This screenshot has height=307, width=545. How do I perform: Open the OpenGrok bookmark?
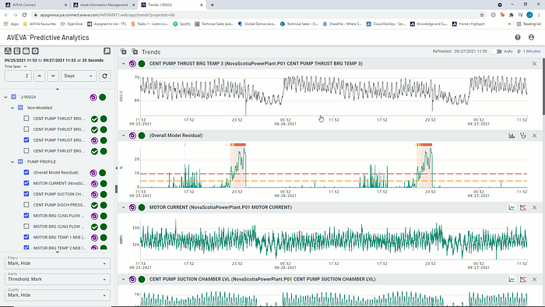tap(72, 24)
